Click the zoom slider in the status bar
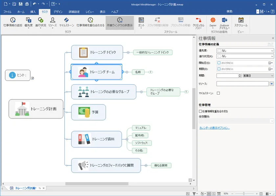This screenshot has width=276, height=196. pos(244,193)
